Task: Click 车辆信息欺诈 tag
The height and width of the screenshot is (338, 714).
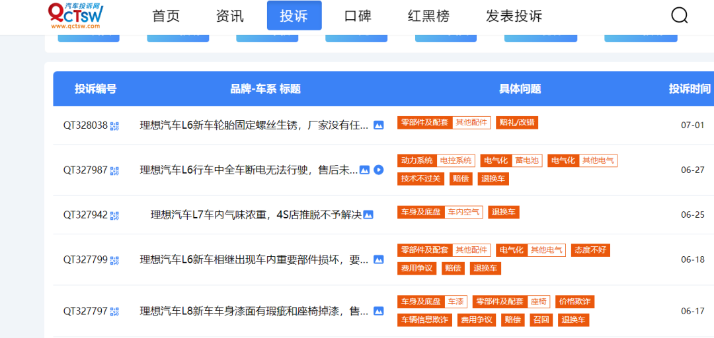Action: 424,320
